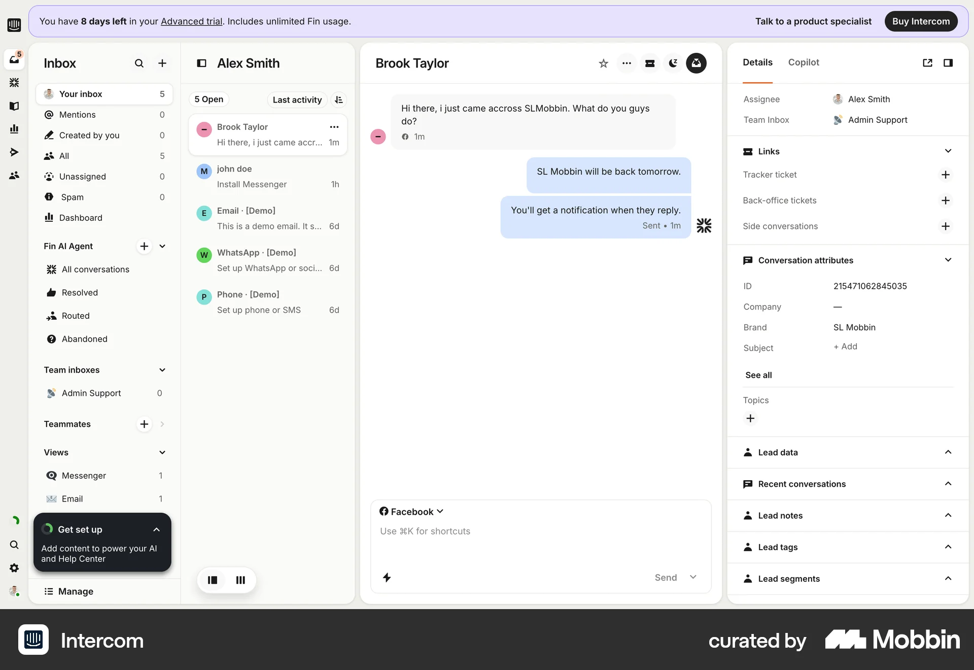This screenshot has height=670, width=974.
Task: Open the Fin AI Agent section in sidebar
Action: (68, 246)
